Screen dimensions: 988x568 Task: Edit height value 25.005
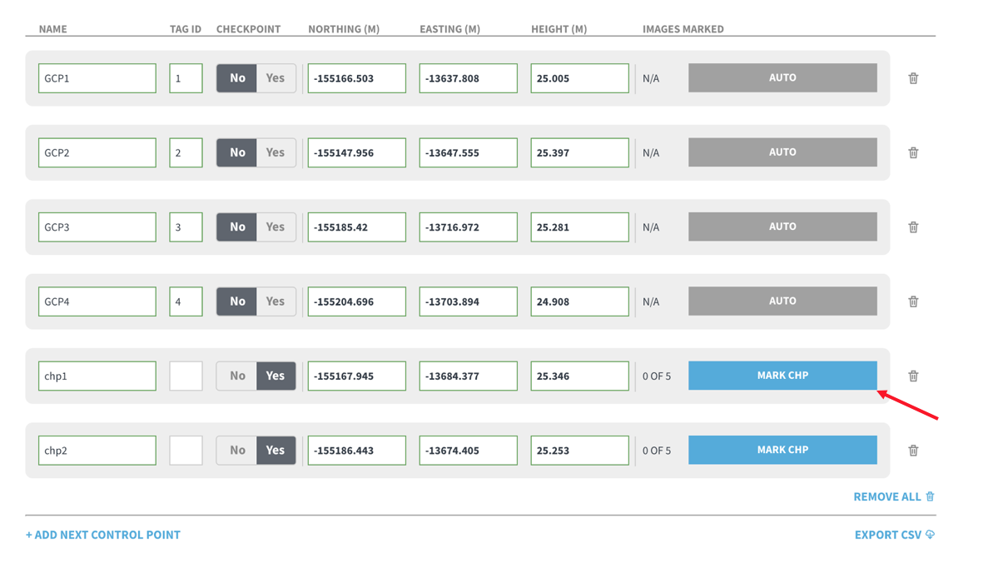[x=579, y=78]
